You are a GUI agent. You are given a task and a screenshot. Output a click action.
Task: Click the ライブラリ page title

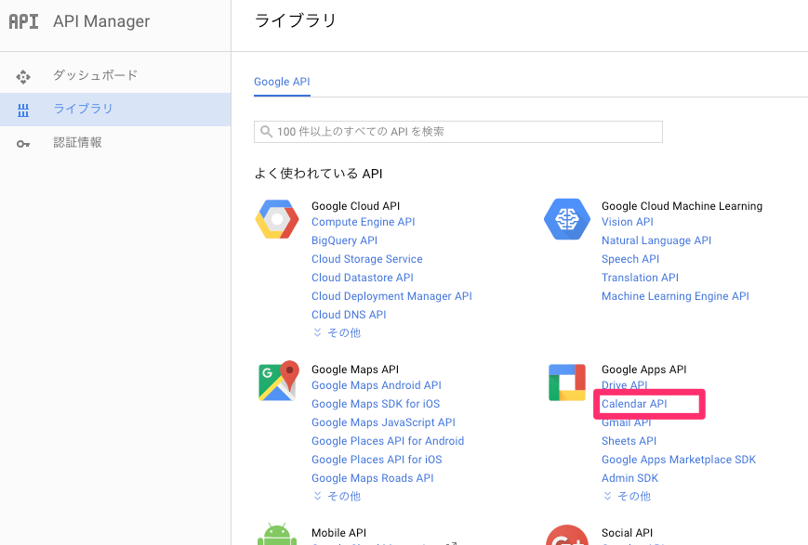pyautogui.click(x=296, y=20)
